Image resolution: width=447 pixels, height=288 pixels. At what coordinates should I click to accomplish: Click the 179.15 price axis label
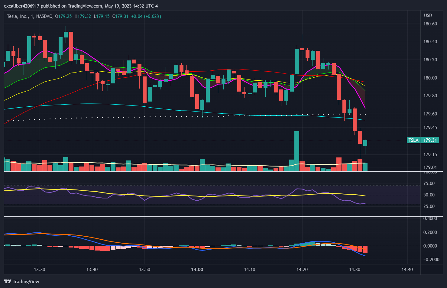click(x=430, y=155)
